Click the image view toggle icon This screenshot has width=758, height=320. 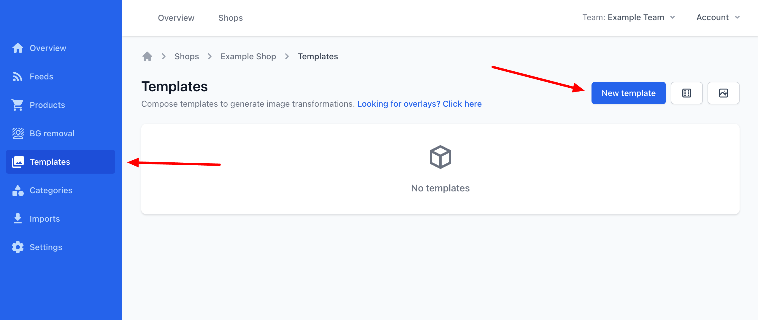pyautogui.click(x=724, y=93)
